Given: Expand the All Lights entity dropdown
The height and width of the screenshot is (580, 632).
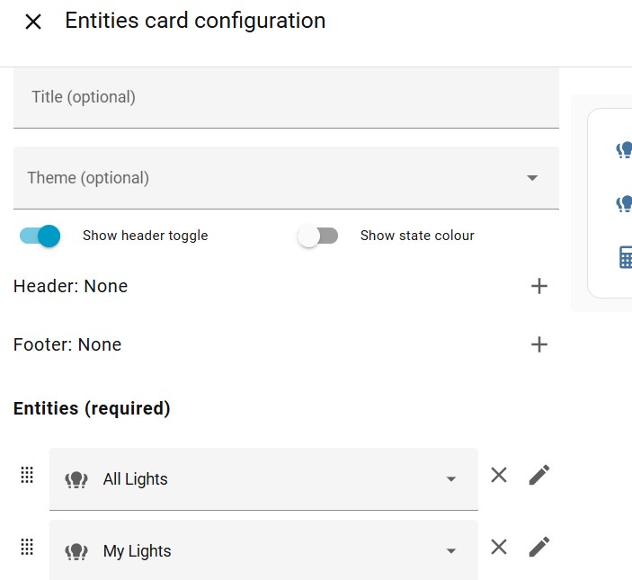Looking at the screenshot, I should (451, 479).
